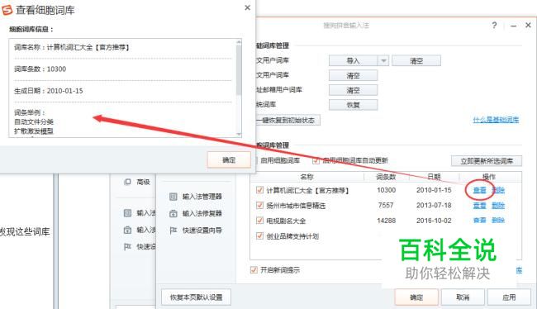
Task: Select the 输入法管理器 label
Action: click(202, 197)
